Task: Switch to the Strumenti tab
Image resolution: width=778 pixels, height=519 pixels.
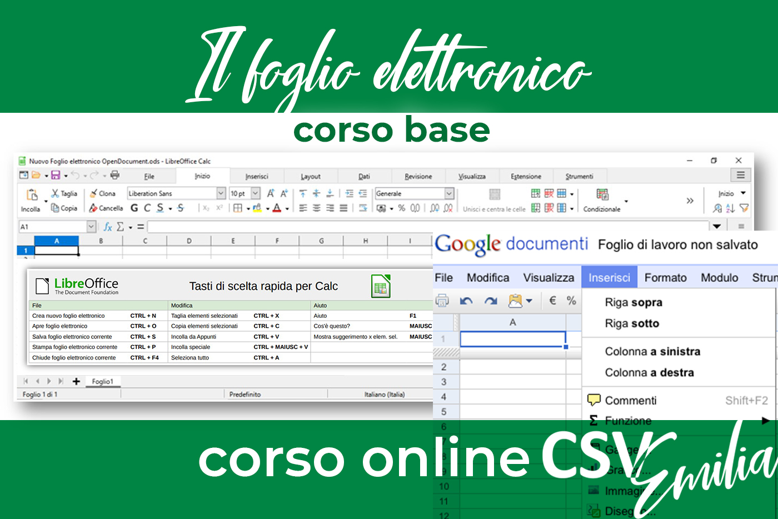Action: (x=579, y=176)
